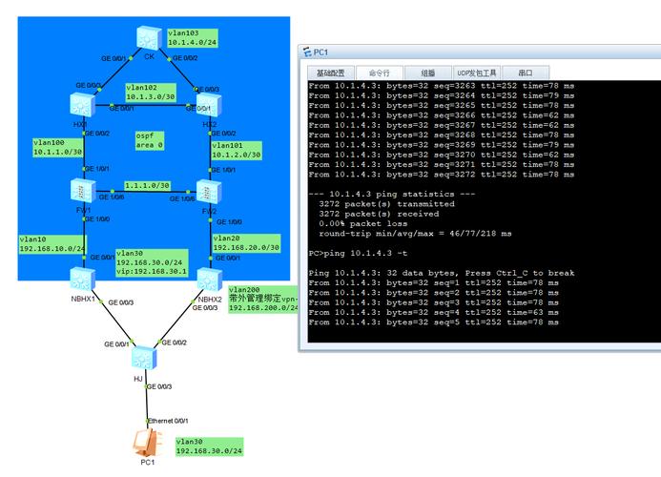Select the CK switch device icon
The image size is (661, 477).
tap(149, 37)
